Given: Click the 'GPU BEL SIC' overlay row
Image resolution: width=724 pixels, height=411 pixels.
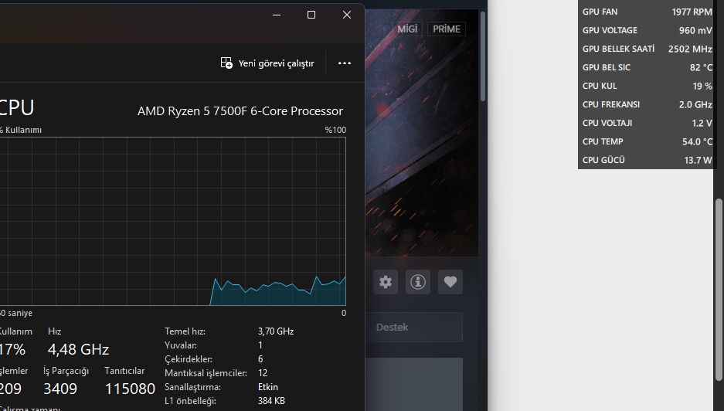Looking at the screenshot, I should [647, 67].
